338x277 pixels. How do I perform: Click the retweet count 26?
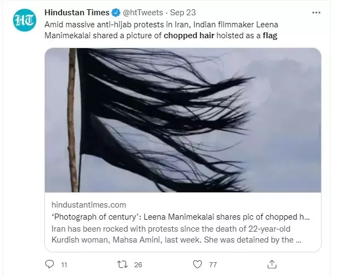pyautogui.click(x=138, y=265)
